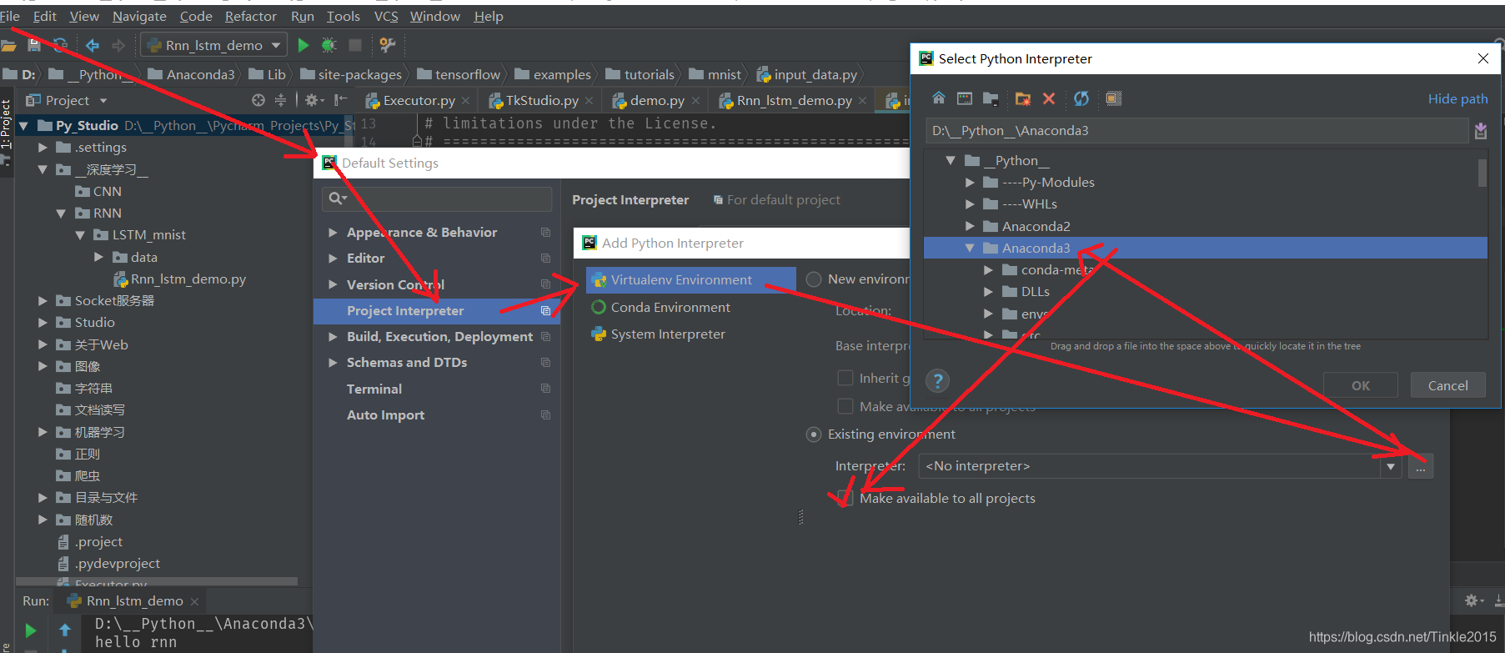Select Conda Environment in the interpreter list

tap(670, 308)
